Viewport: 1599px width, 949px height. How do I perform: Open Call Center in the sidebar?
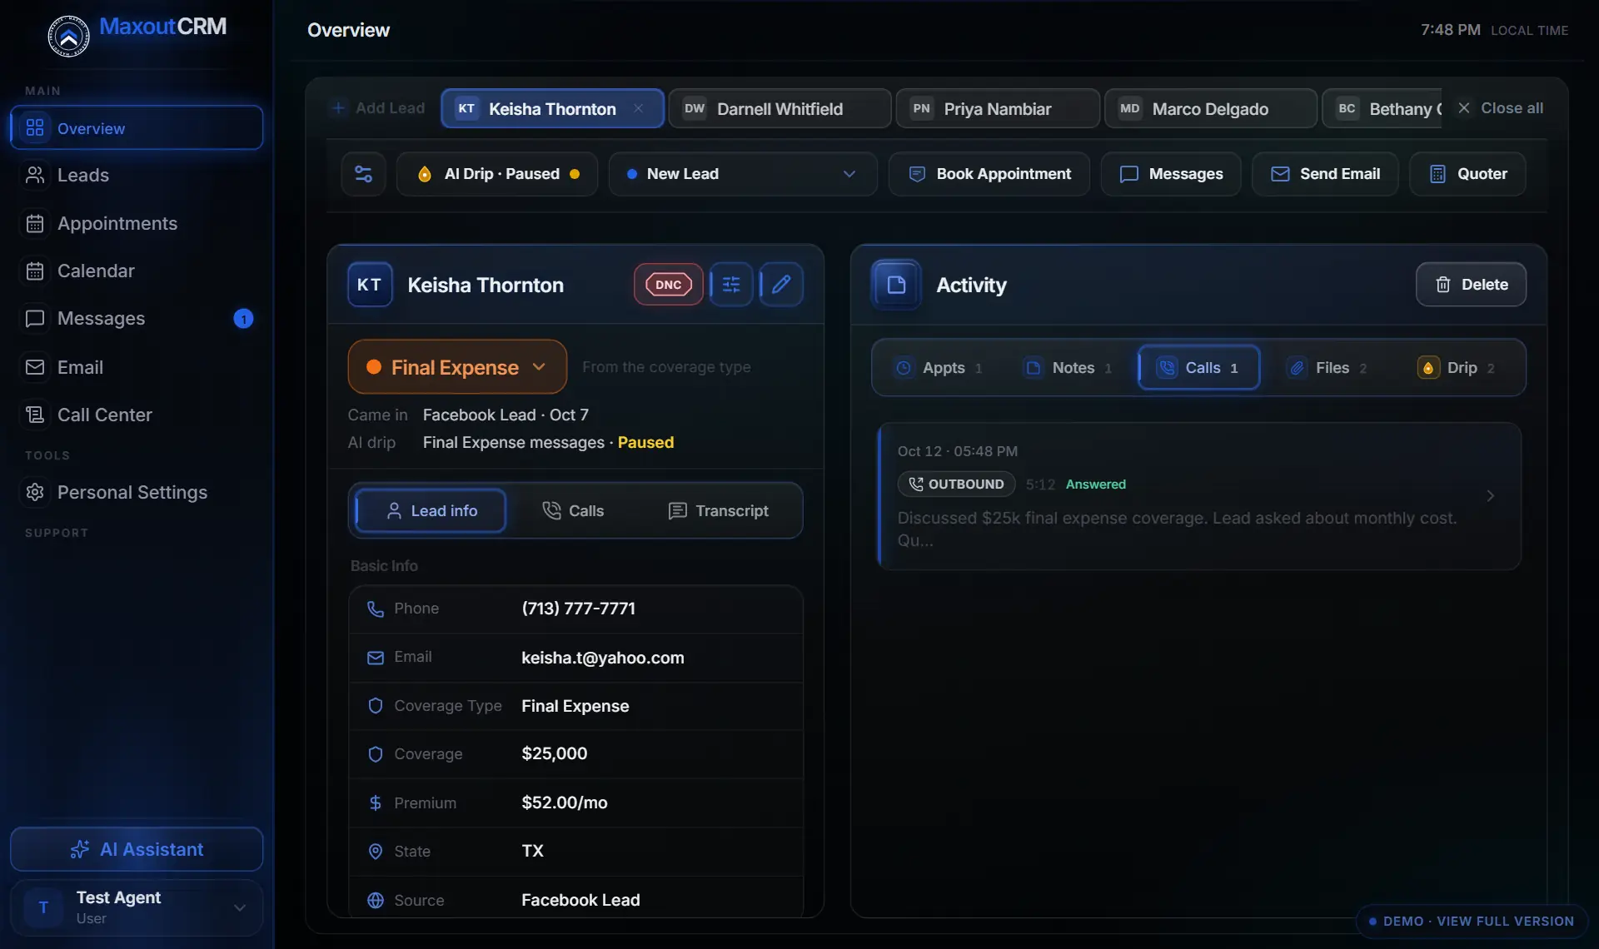(x=137, y=415)
